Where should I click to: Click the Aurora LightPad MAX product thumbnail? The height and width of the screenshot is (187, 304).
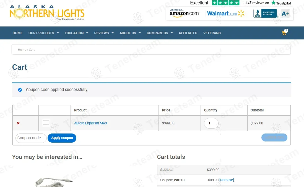pyautogui.click(x=46, y=123)
